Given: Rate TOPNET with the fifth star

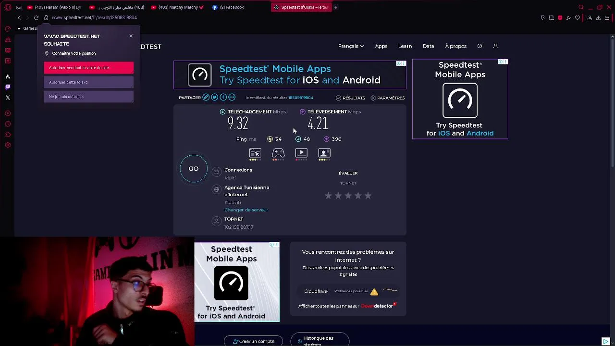Looking at the screenshot, I should (368, 196).
